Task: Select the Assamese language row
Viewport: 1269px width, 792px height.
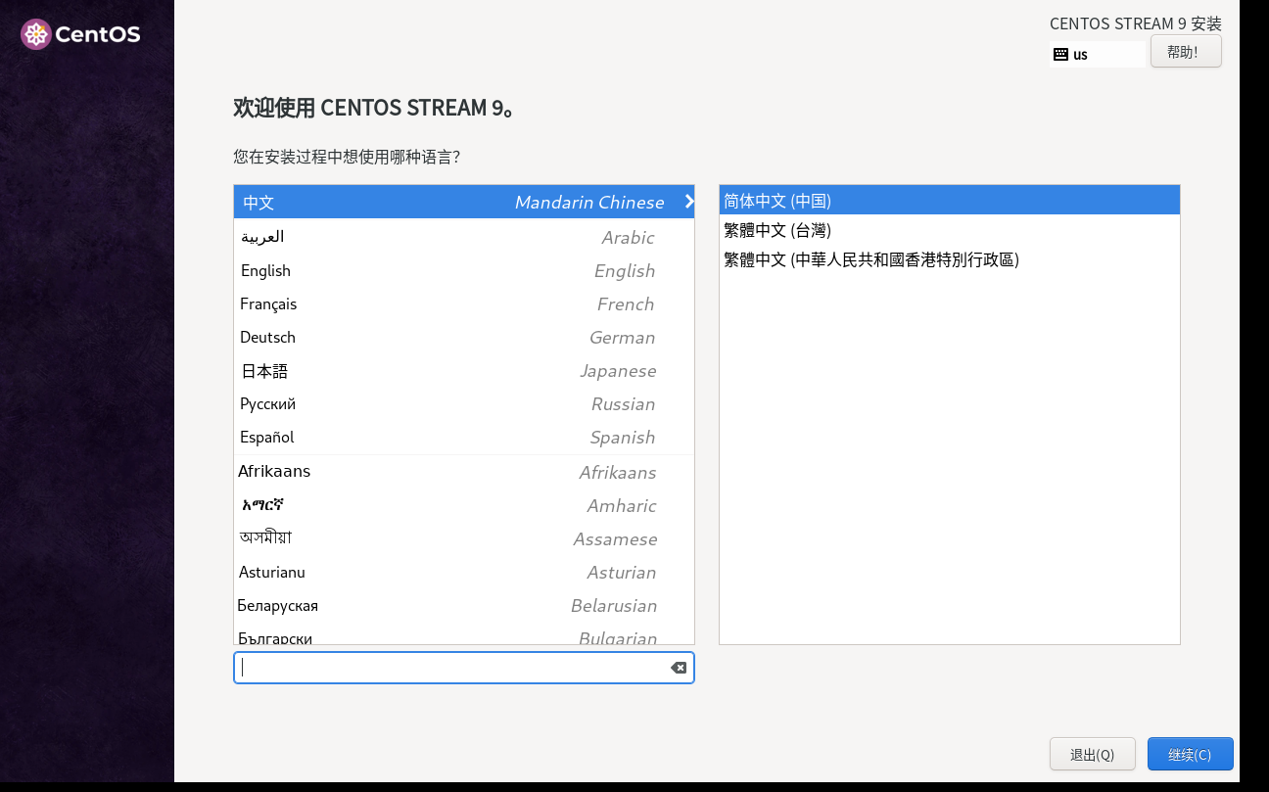Action: click(x=464, y=538)
